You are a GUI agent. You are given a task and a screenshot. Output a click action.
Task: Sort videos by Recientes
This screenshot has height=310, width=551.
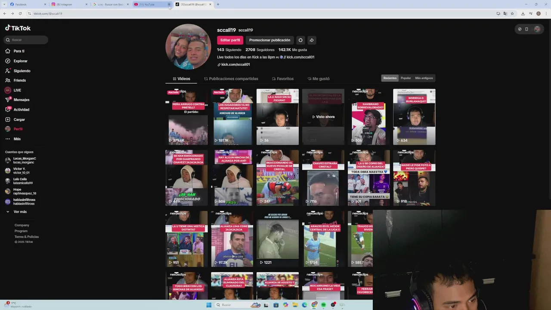(x=390, y=78)
